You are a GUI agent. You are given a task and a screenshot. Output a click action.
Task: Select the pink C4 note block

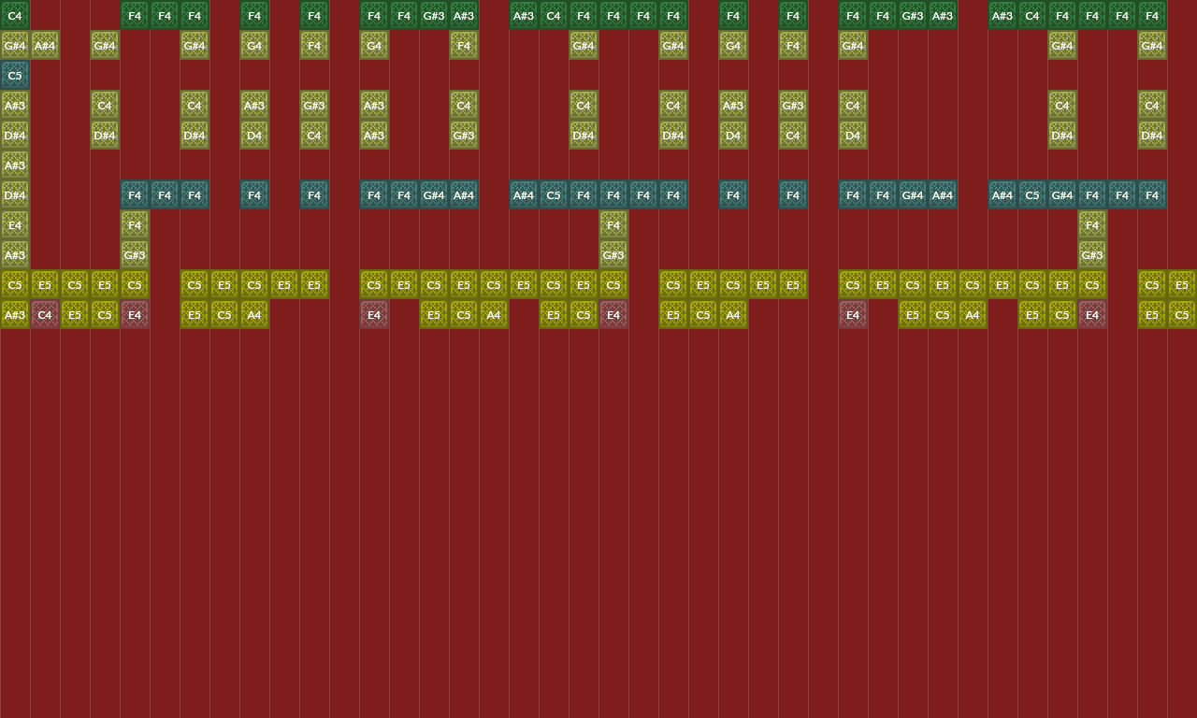[45, 314]
